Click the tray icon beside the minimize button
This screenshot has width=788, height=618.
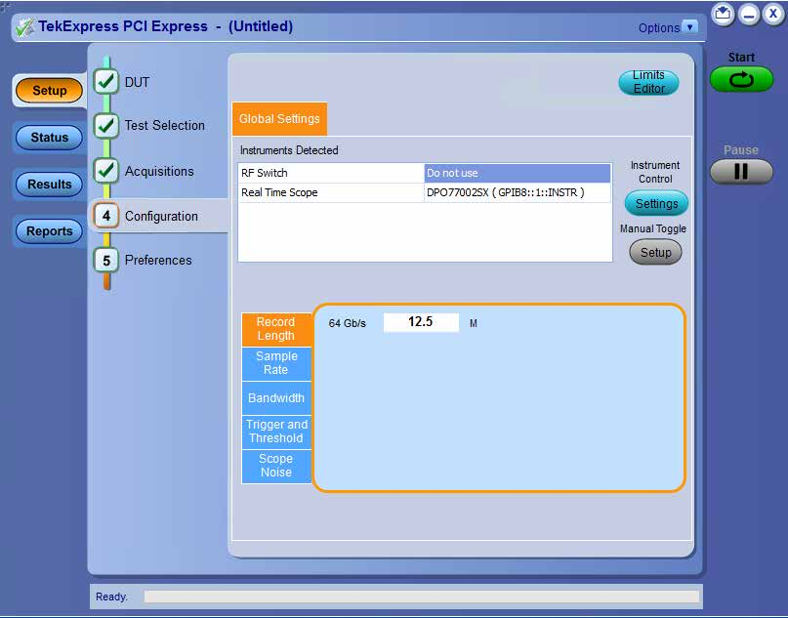(723, 14)
